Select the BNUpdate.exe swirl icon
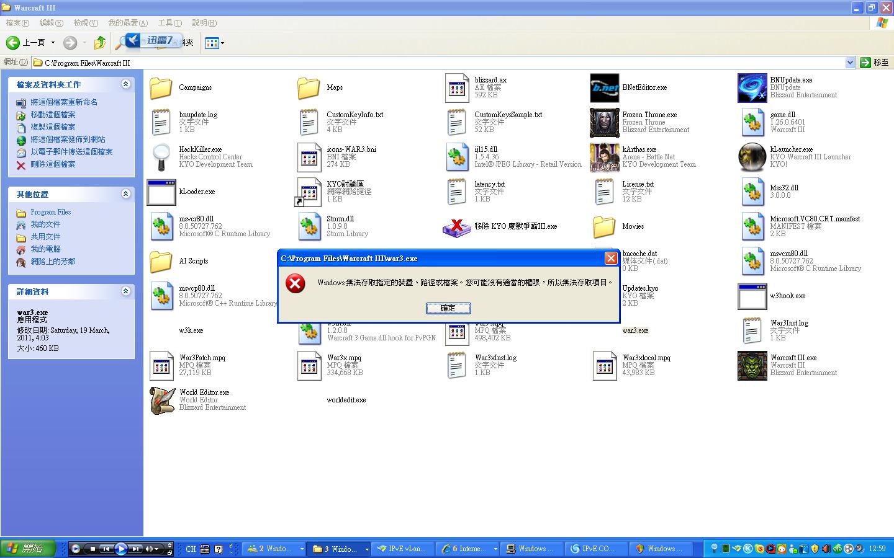894x558 pixels. click(x=752, y=88)
